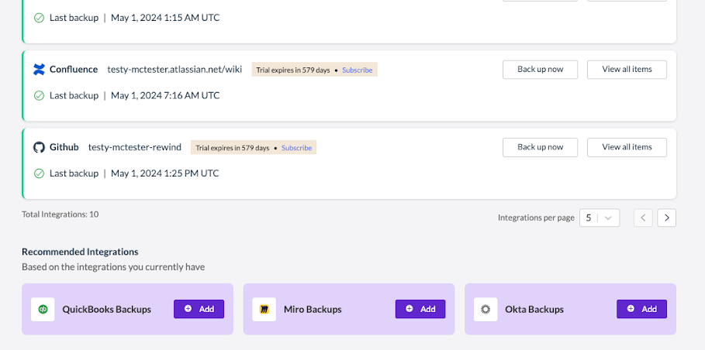Image resolution: width=705 pixels, height=350 pixels.
Task: View all items for Confluence
Action: [x=627, y=70]
